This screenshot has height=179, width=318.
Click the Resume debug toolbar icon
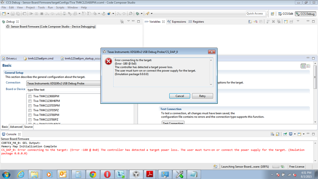point(31,13)
